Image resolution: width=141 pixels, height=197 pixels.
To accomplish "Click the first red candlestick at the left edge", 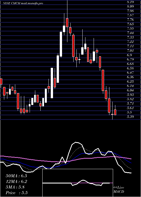I will (1, 81).
